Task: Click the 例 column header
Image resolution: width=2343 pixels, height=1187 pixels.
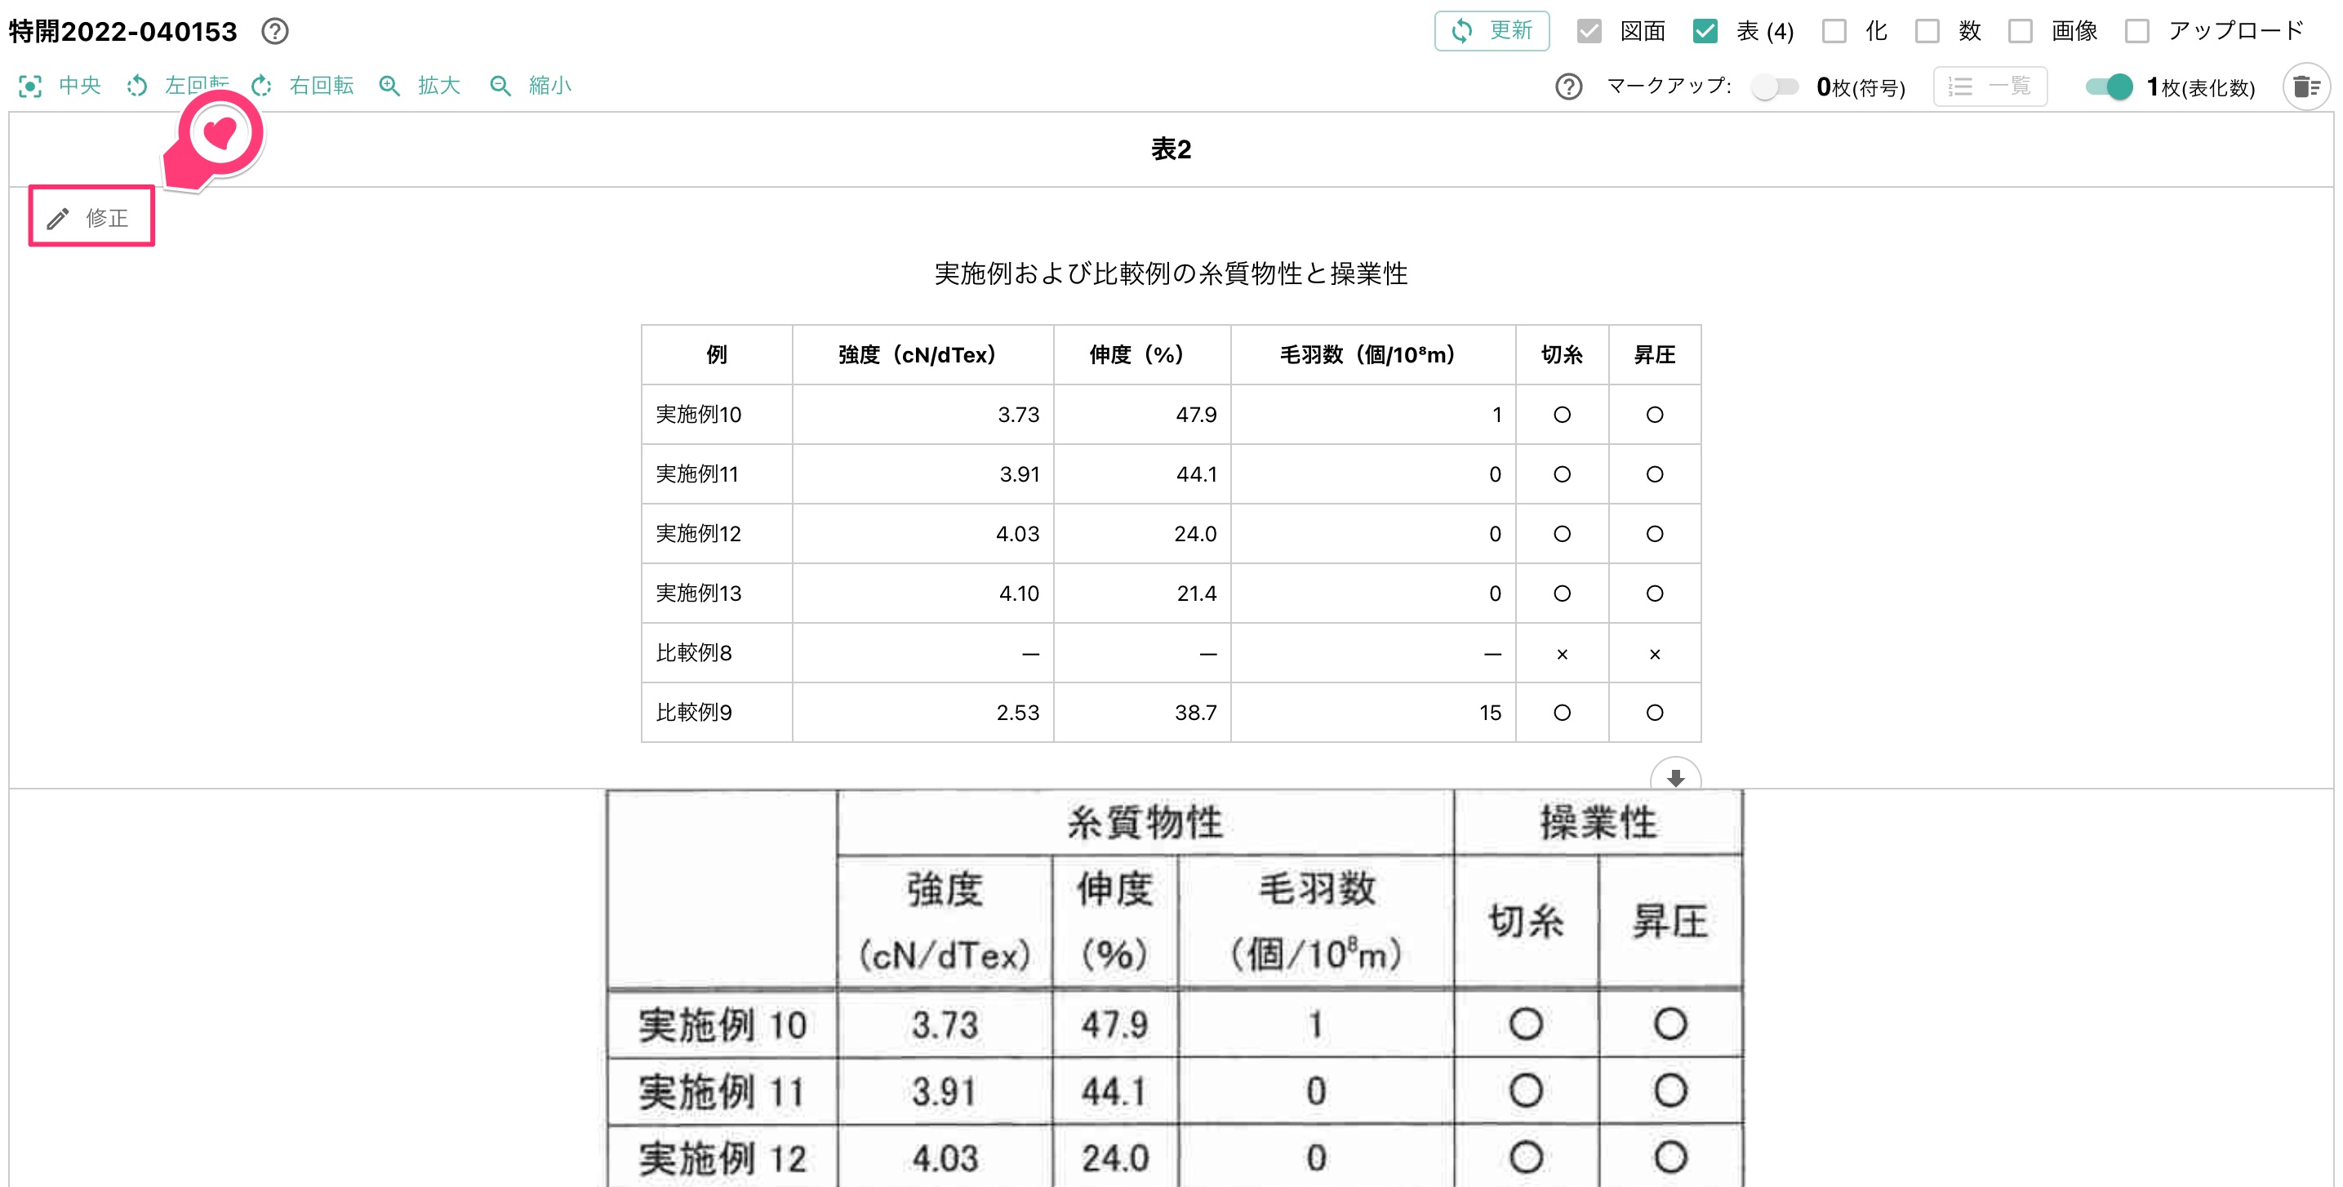Action: 717,355
